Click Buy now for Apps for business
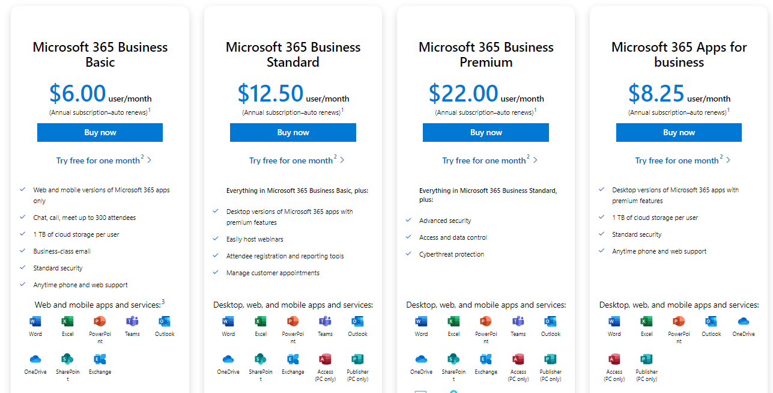The image size is (773, 393). (679, 133)
